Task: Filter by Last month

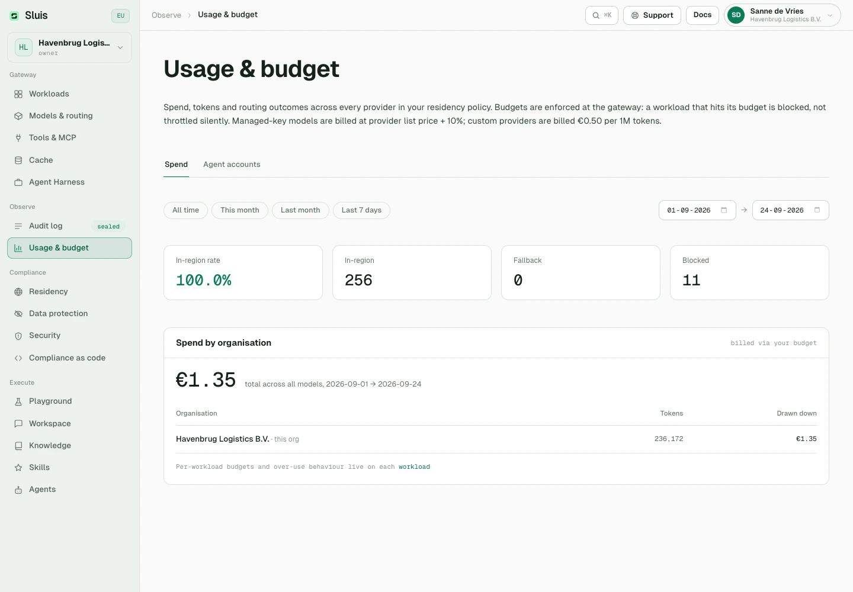Action: click(x=300, y=210)
